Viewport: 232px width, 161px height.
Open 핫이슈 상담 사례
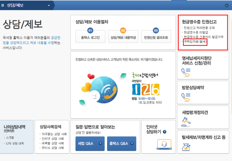tap(52, 148)
